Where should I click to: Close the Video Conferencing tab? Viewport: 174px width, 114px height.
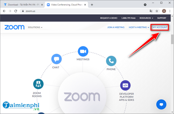(85, 5)
